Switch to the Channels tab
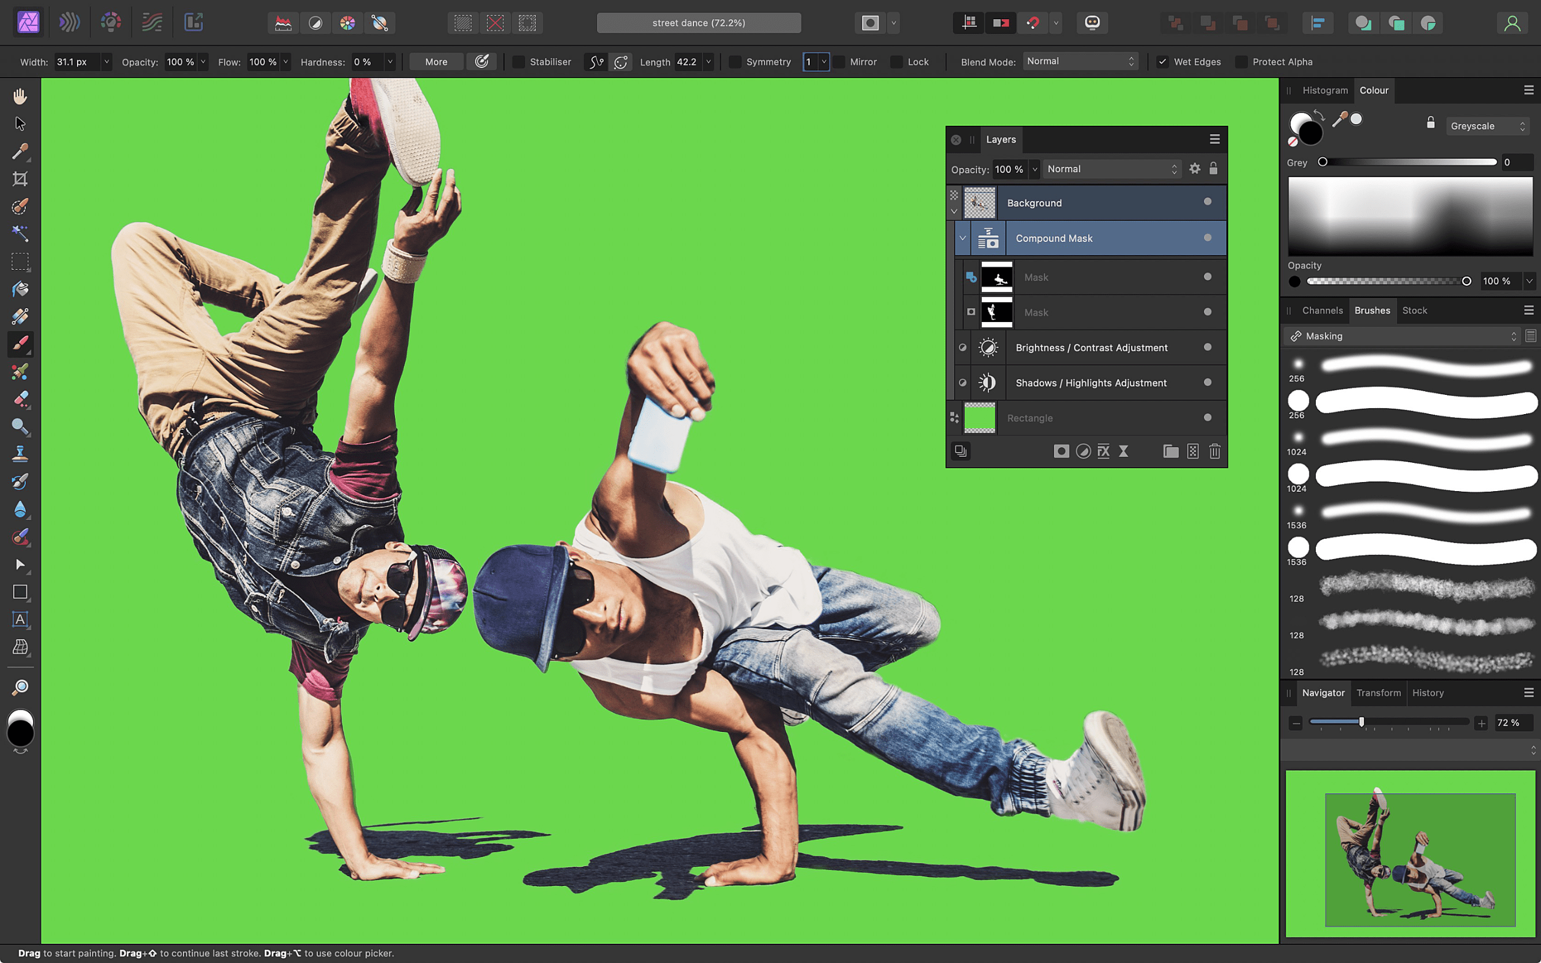This screenshot has width=1541, height=963. pyautogui.click(x=1322, y=310)
